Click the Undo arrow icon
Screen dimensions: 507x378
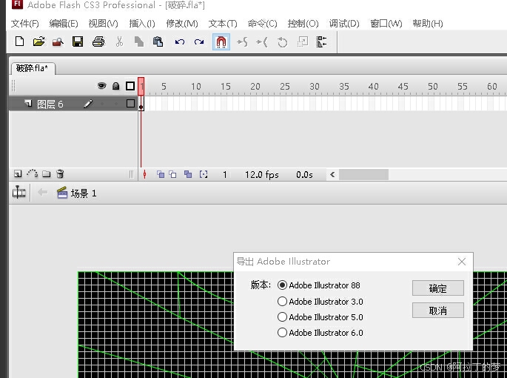pos(179,42)
